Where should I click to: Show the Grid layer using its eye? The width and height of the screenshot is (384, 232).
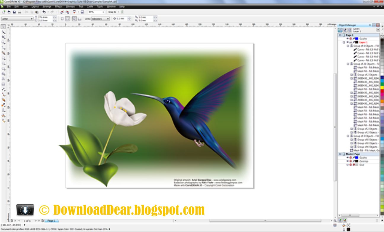click(x=348, y=165)
